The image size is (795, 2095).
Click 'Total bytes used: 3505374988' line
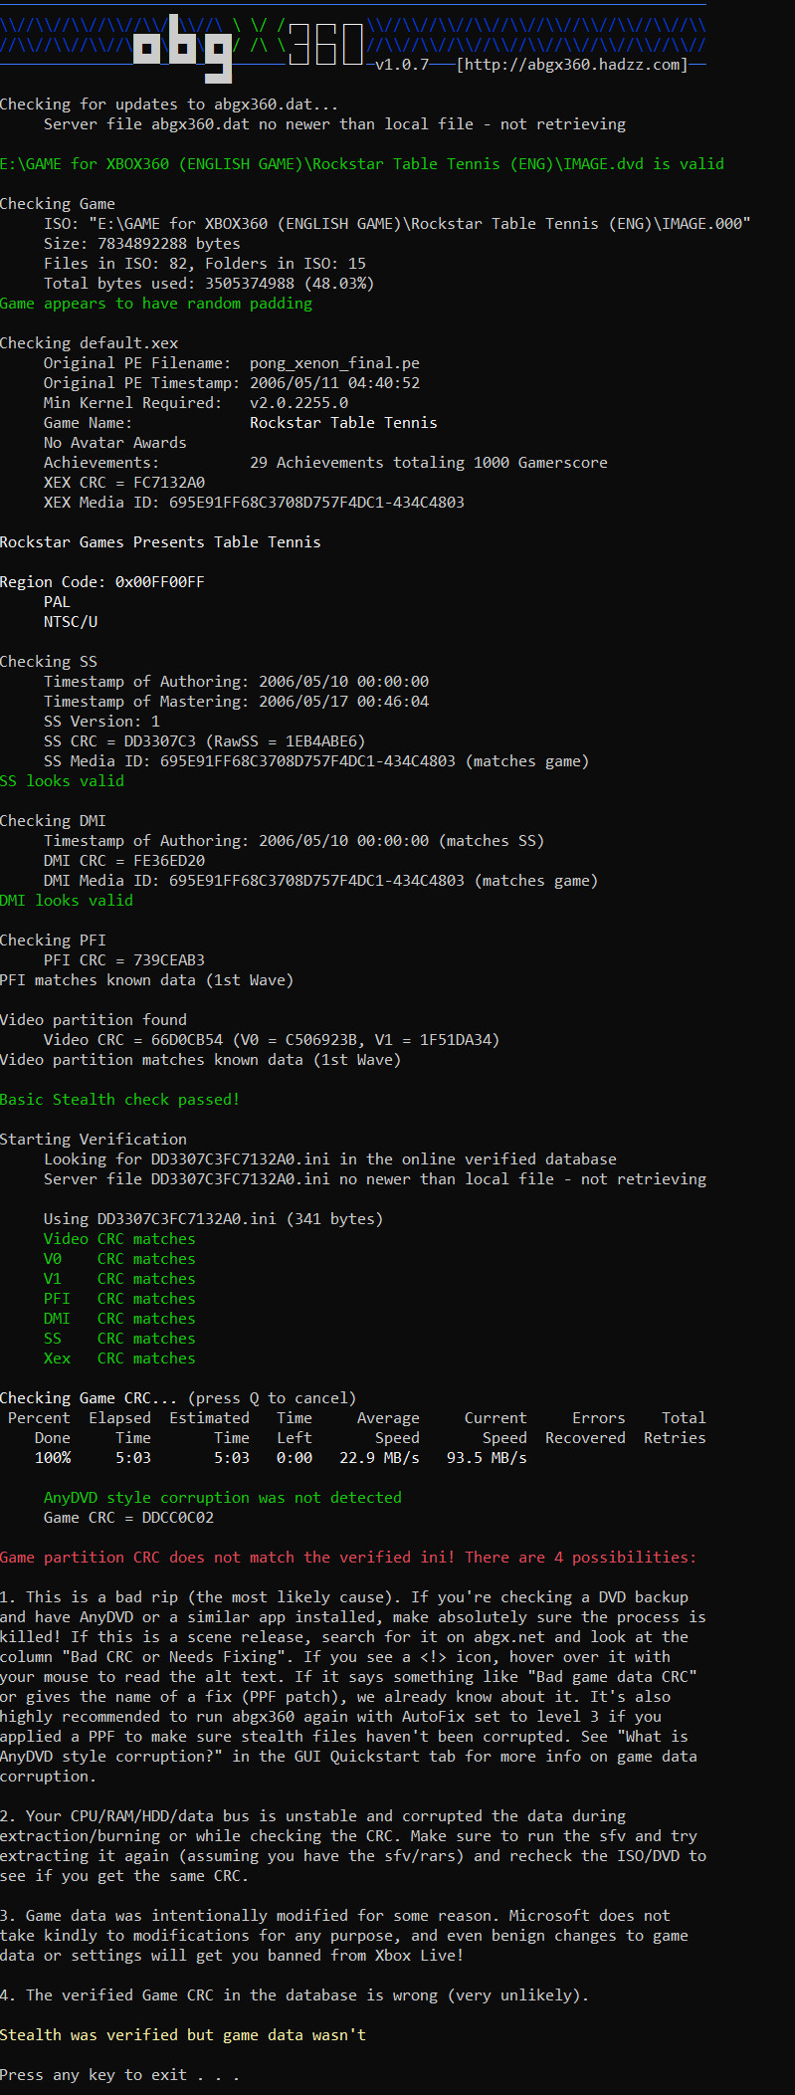pos(209,284)
